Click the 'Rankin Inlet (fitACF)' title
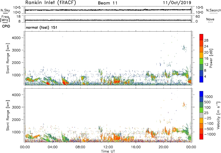The width and height of the screenshot is (221, 153). [x=51, y=3]
